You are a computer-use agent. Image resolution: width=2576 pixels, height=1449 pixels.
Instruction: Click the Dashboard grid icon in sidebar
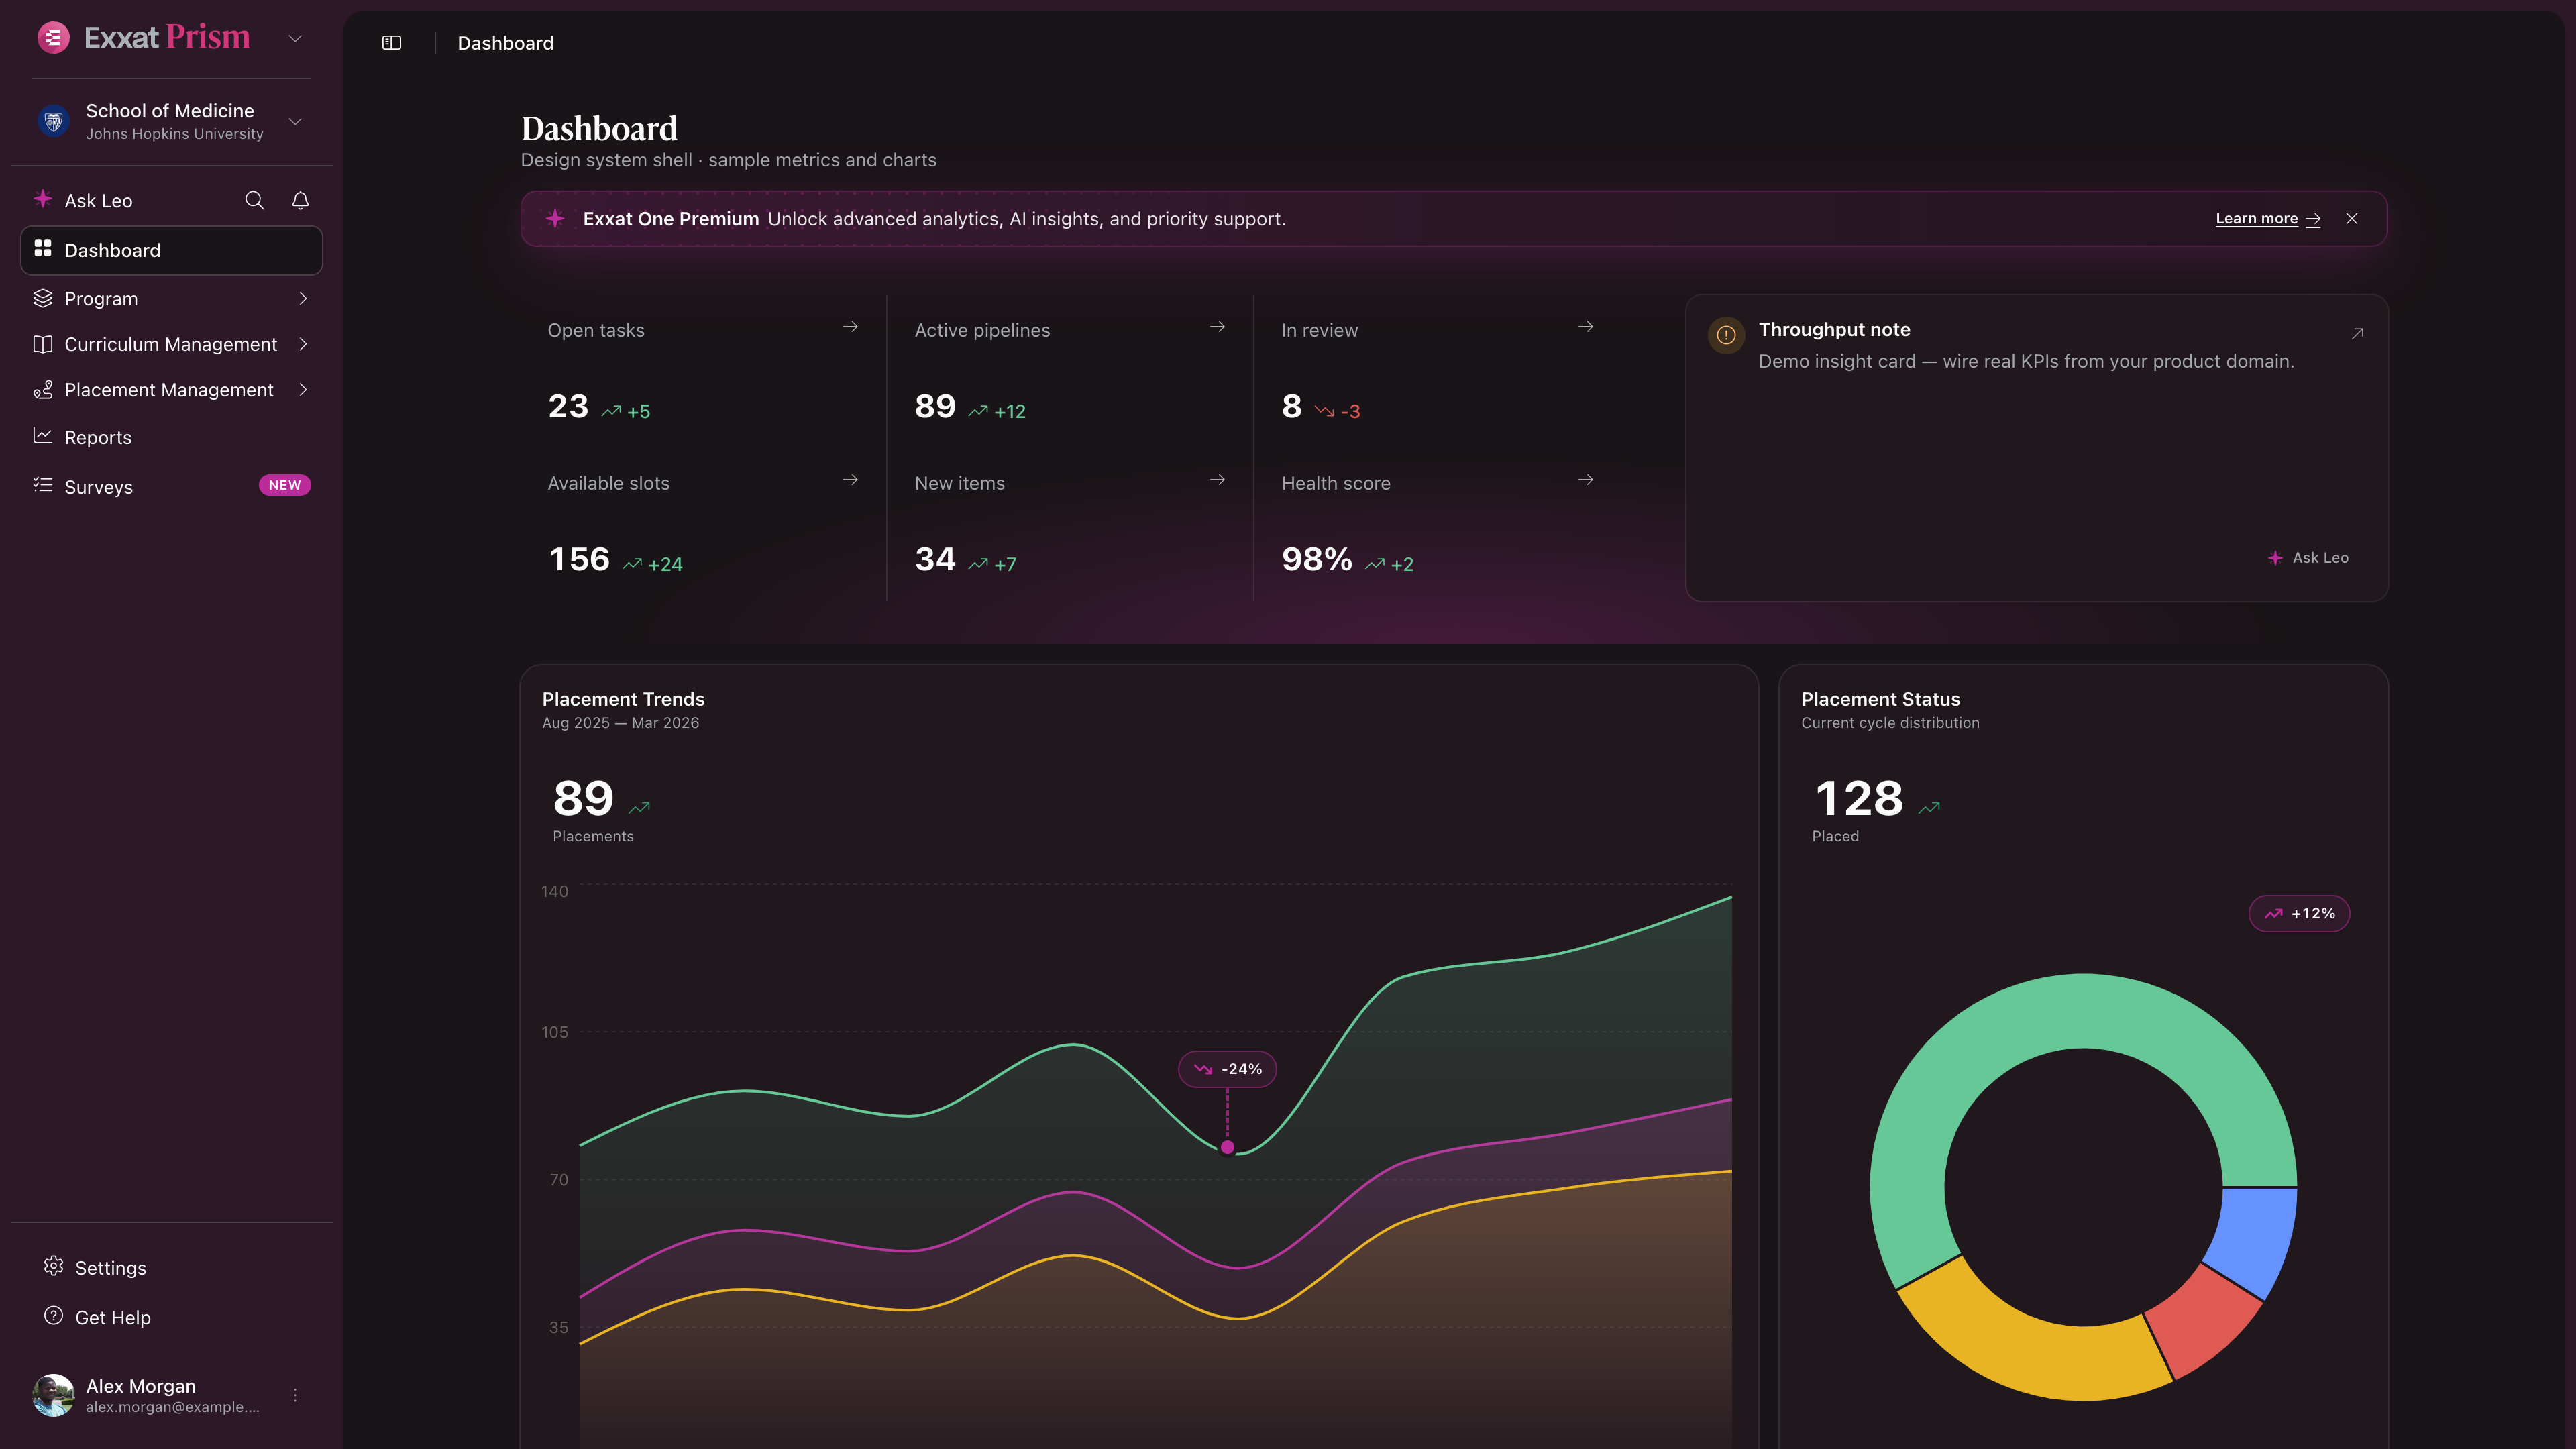pyautogui.click(x=42, y=248)
